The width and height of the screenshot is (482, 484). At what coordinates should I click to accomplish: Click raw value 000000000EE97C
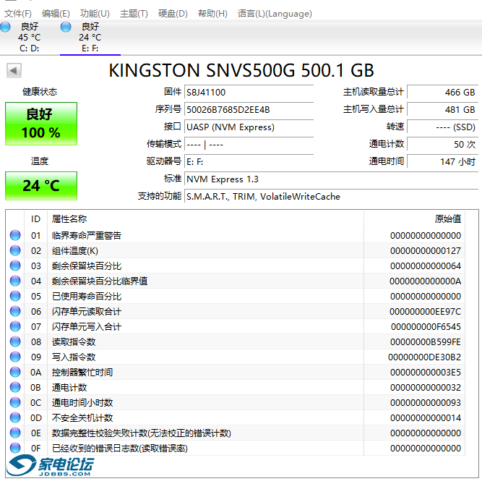tap(425, 311)
